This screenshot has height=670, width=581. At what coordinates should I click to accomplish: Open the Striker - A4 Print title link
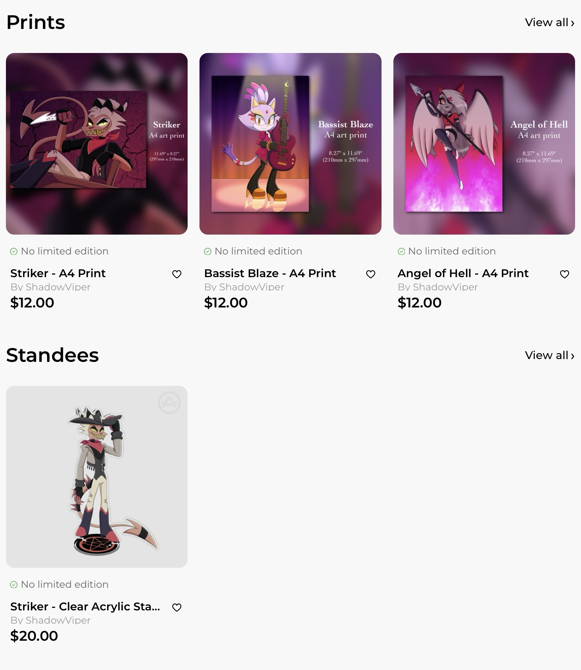coord(58,273)
